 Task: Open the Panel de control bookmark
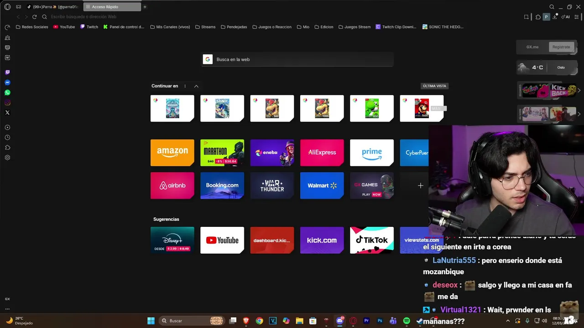pos(124,27)
